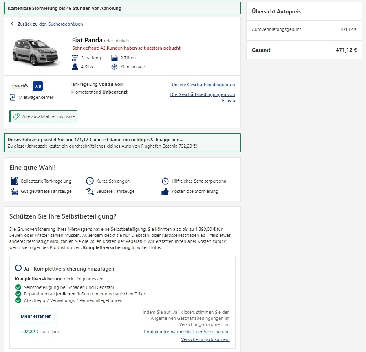Screen dimensions: 366x352
Task: Click the car icon Gut gewartete Fahrzeuge
Action: click(x=15, y=191)
